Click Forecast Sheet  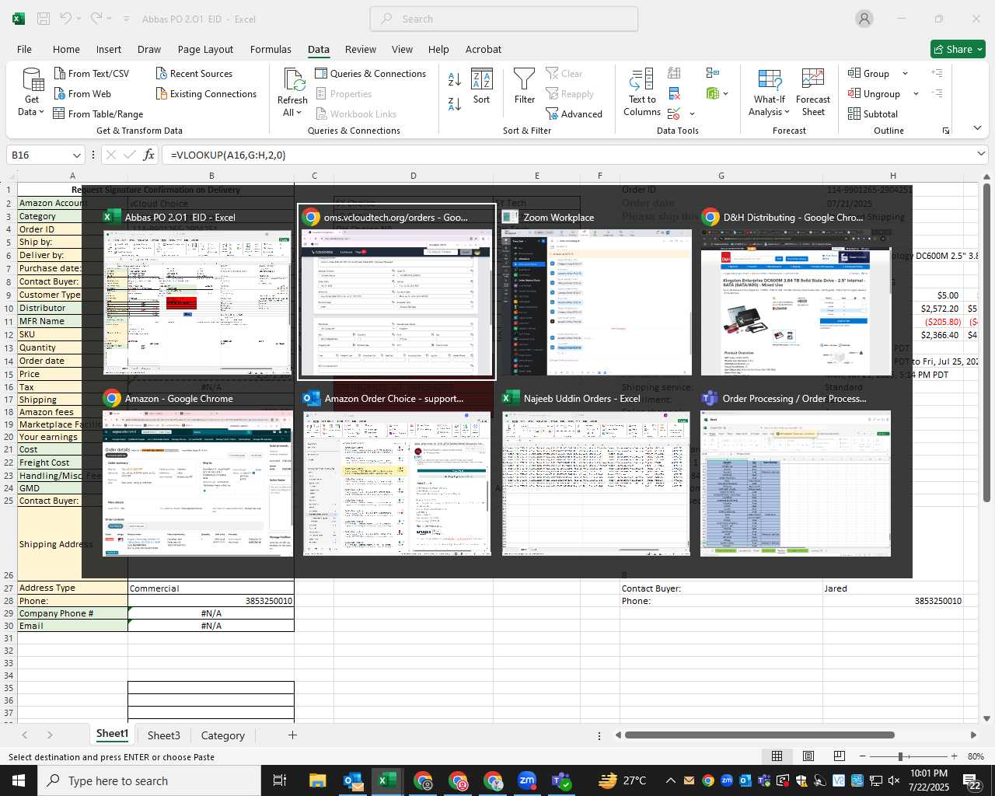coord(813,92)
